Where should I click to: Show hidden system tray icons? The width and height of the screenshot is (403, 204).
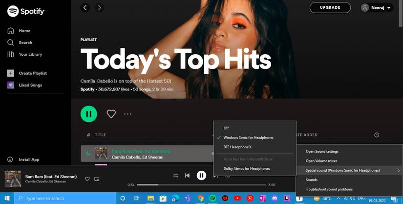tap(338, 198)
